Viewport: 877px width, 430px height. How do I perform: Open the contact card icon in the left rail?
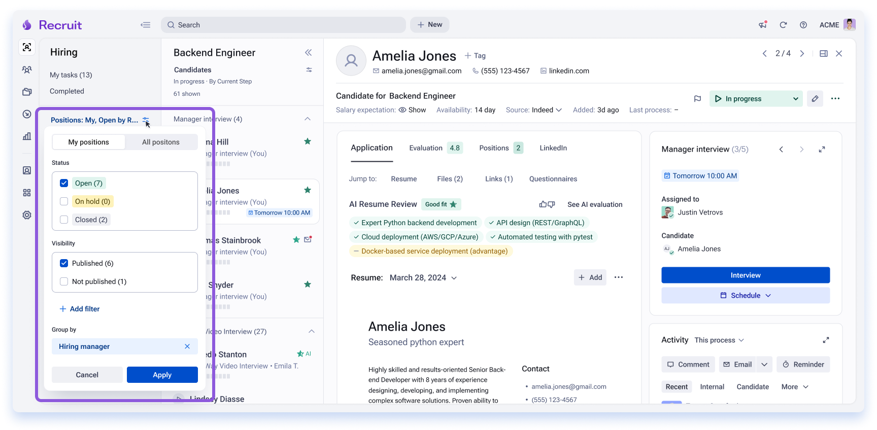click(x=27, y=170)
